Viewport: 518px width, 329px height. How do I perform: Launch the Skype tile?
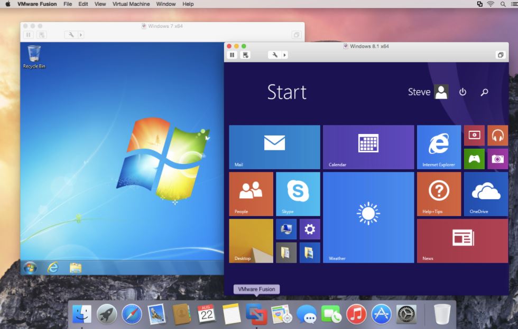[x=298, y=194]
